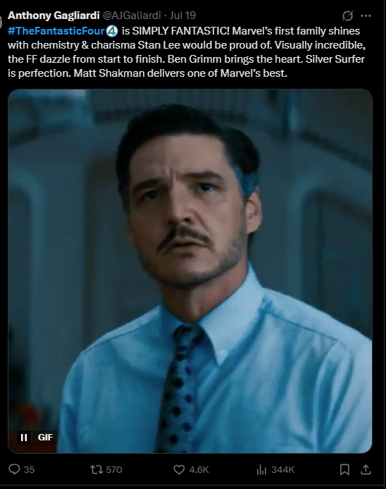Repost the tweet using the retweet arrows icon
Image resolution: width=386 pixels, height=489 pixels.
point(96,469)
